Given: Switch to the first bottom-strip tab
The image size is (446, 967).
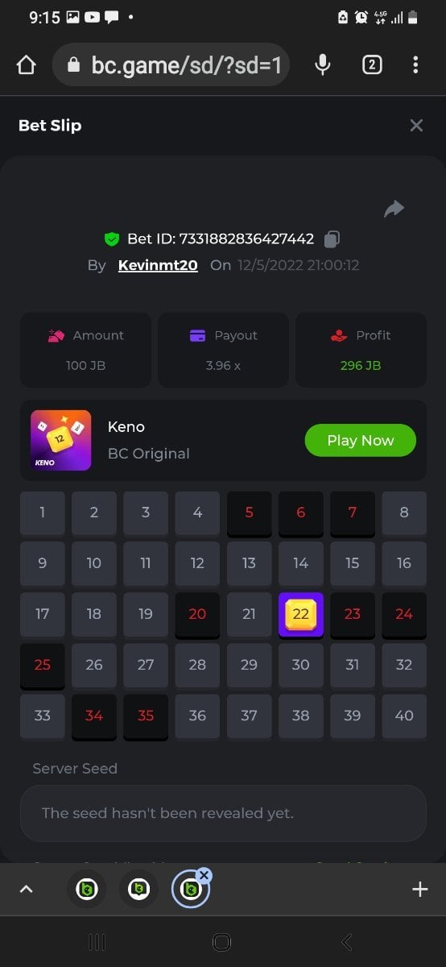Looking at the screenshot, I should (87, 890).
